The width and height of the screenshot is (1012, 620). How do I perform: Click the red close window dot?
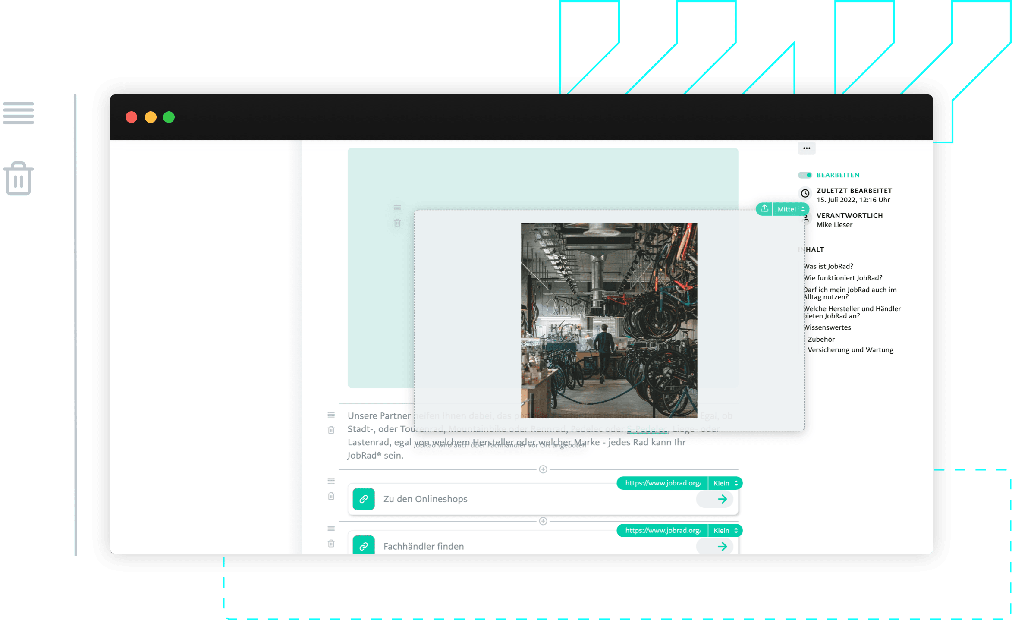(x=131, y=117)
